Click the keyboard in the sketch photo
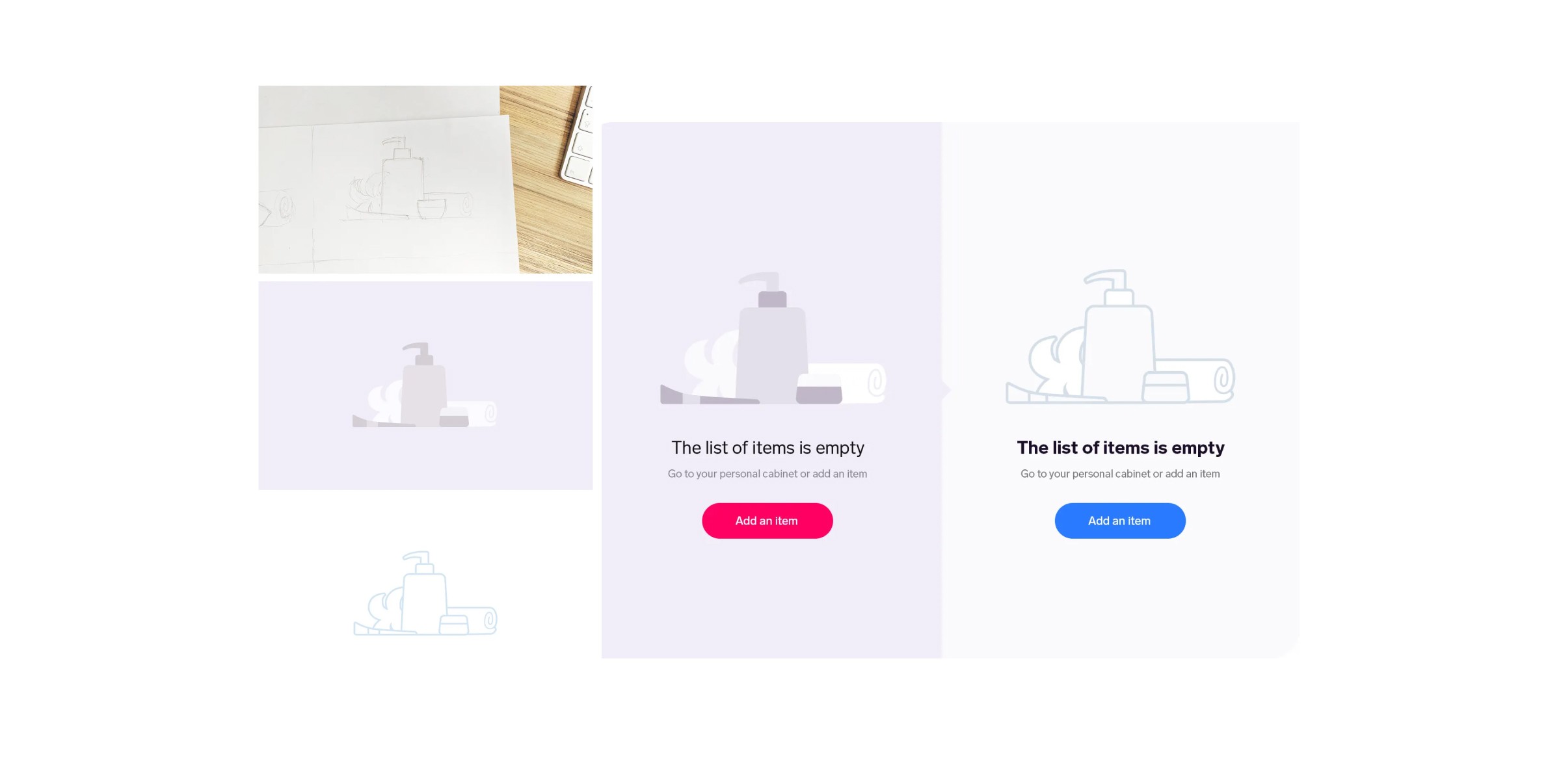 [x=578, y=136]
